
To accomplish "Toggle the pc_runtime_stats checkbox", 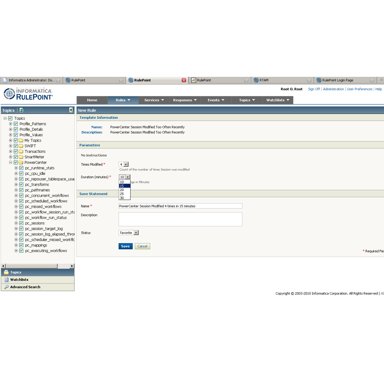I will coord(21,168).
